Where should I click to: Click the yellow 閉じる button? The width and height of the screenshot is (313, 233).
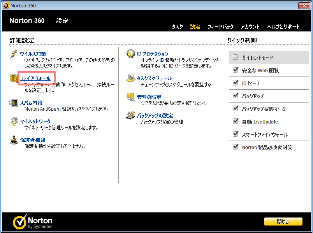click(283, 221)
